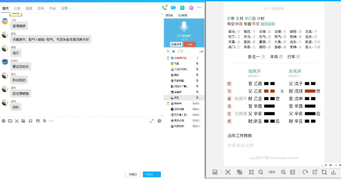Expand the 设置 dropdown menu

pyautogui.click(x=66, y=8)
